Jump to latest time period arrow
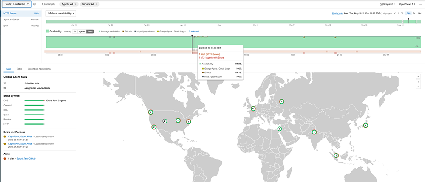Screen dimensions: 425x182 pos(402,14)
